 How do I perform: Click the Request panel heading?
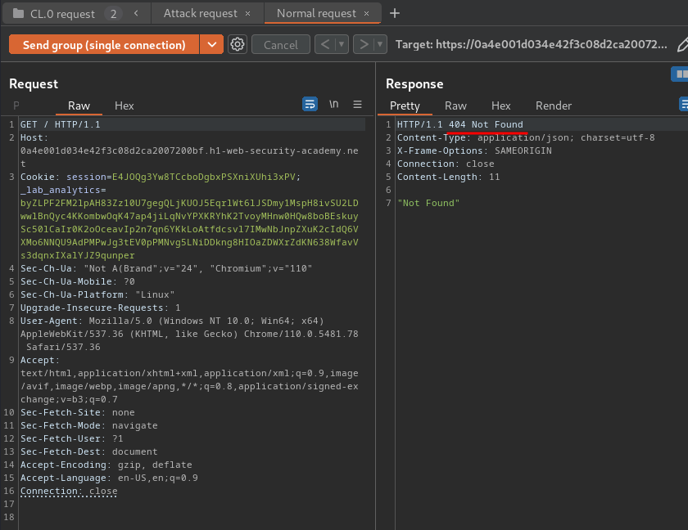pyautogui.click(x=34, y=83)
